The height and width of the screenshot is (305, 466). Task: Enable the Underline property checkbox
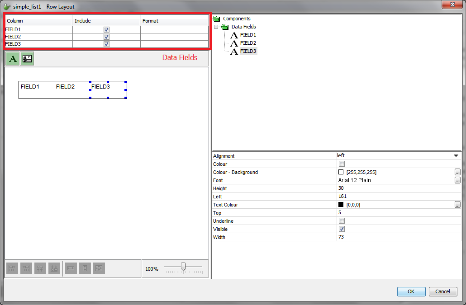click(342, 221)
